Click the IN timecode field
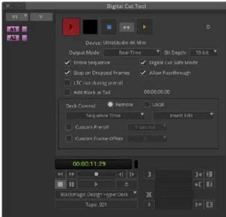Viewport: 226px width, 217px height. click(174, 174)
